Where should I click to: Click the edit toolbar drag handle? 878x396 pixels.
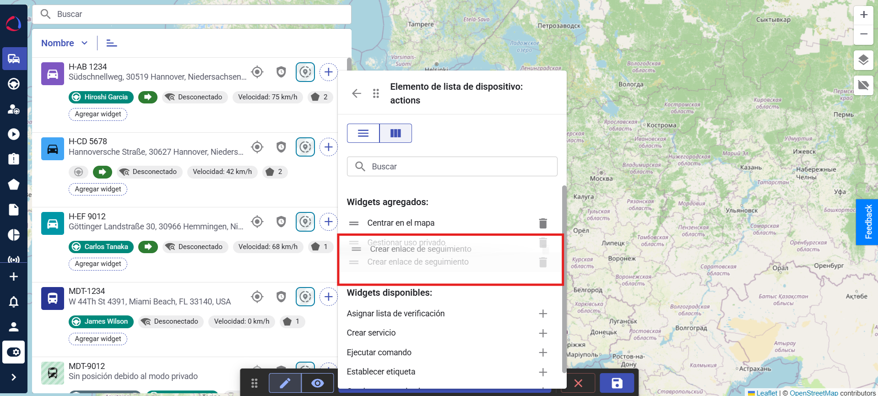255,383
